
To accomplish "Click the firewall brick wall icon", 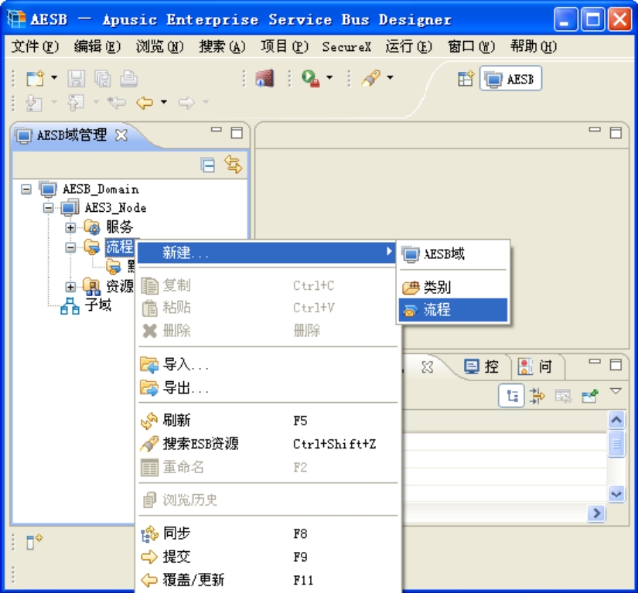I will [264, 78].
